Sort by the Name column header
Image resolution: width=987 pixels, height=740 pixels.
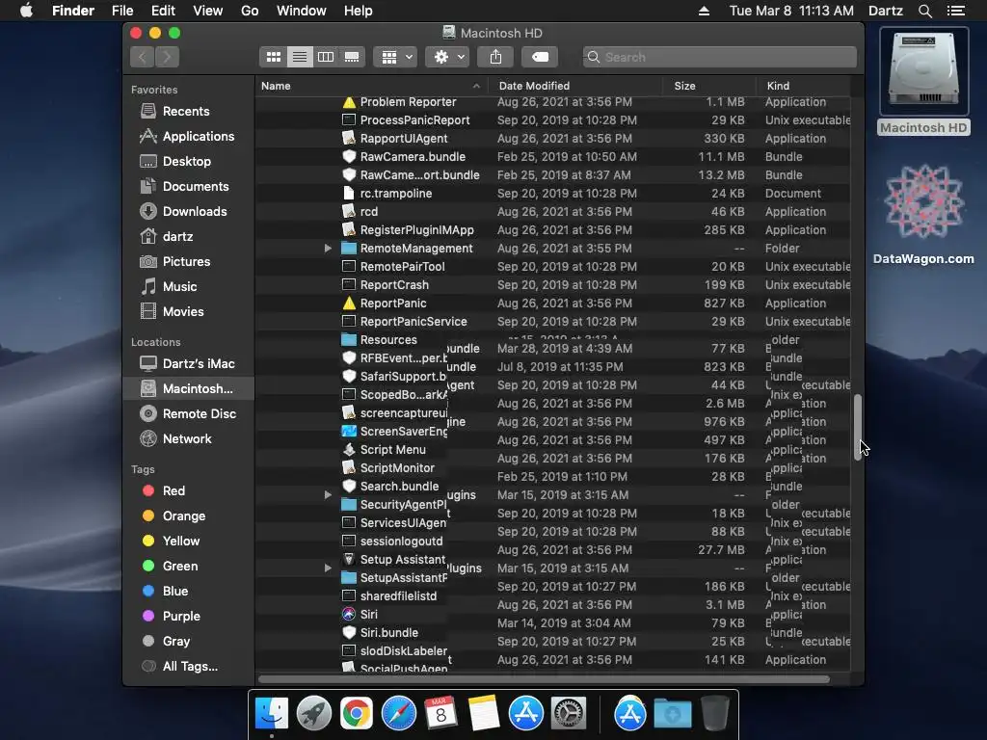[x=371, y=86]
